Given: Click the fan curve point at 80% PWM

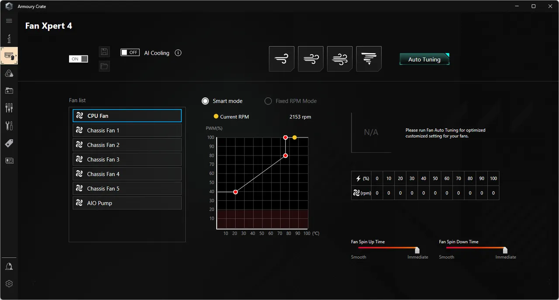Looking at the screenshot, I should tap(285, 155).
